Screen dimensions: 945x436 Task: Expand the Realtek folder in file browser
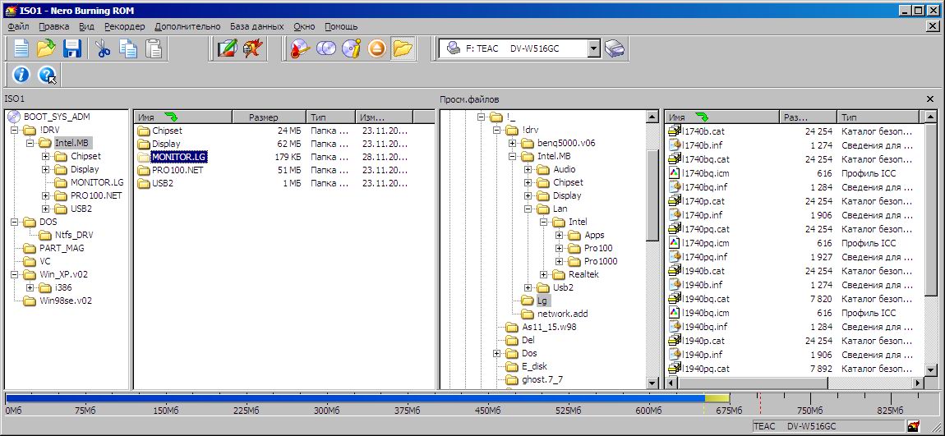click(x=544, y=274)
